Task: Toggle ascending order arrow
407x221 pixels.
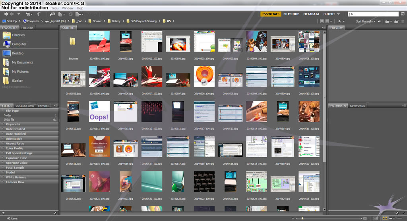Action: [x=379, y=21]
